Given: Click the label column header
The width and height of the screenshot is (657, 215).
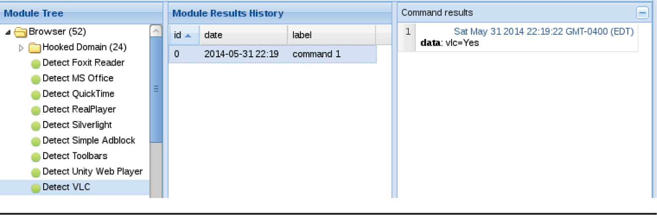Looking at the screenshot, I should pos(302,36).
